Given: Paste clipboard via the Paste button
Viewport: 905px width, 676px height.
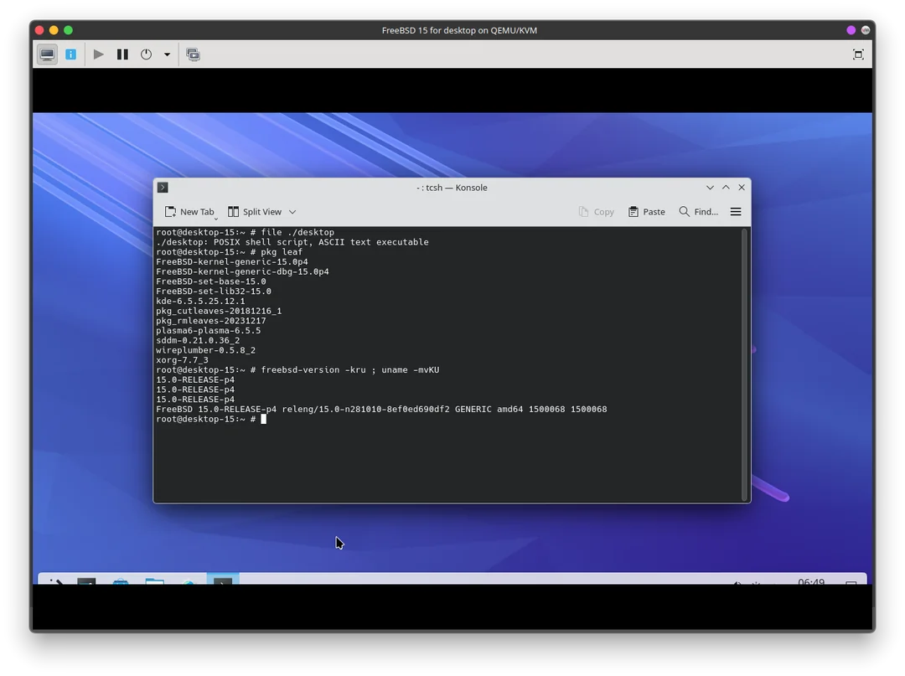Looking at the screenshot, I should (x=646, y=212).
